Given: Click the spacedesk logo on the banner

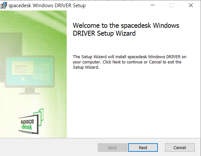Looking at the screenshot, I should point(31,121).
